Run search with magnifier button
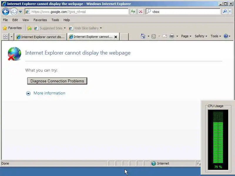The width and height of the screenshot is (235, 176). point(225,11)
